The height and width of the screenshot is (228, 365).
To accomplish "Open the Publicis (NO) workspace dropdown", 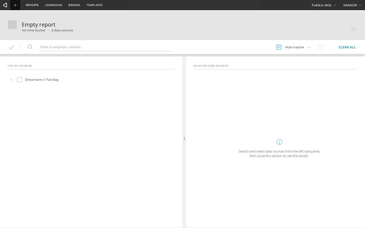I will [x=324, y=5].
